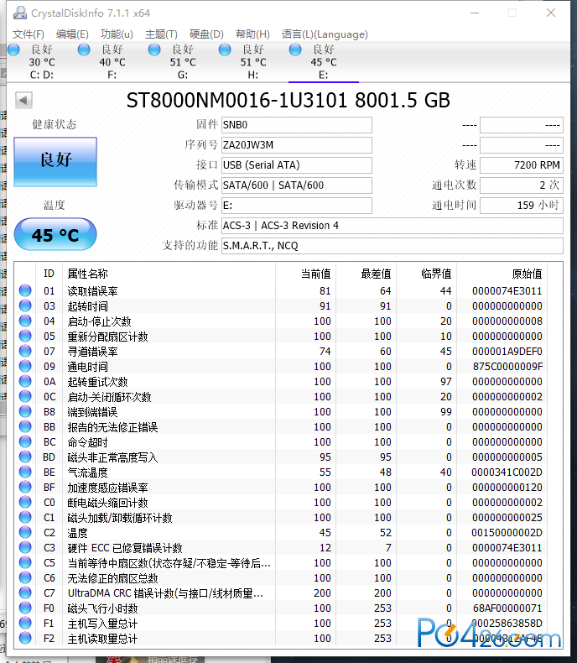Click raw value 0000341C002D of 气流温度

(507, 472)
